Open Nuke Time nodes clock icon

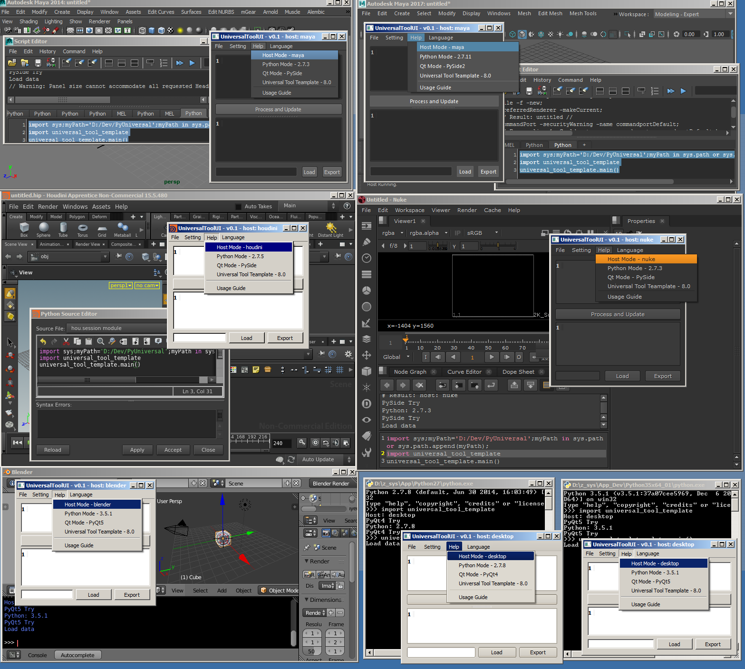pyautogui.click(x=367, y=258)
